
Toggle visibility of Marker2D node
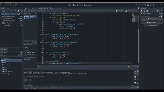click(21, 25)
